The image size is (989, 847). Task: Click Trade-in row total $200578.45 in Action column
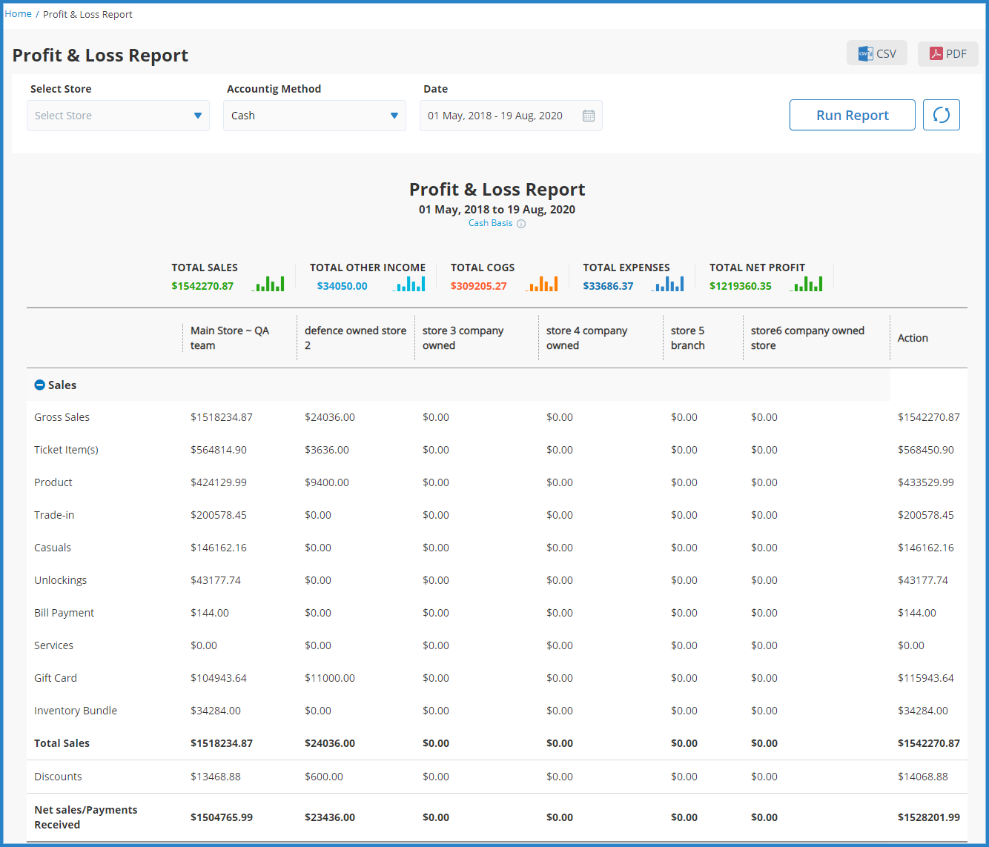click(x=926, y=515)
